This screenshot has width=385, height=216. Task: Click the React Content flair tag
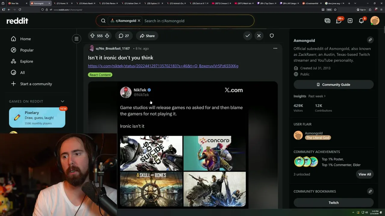100,75
